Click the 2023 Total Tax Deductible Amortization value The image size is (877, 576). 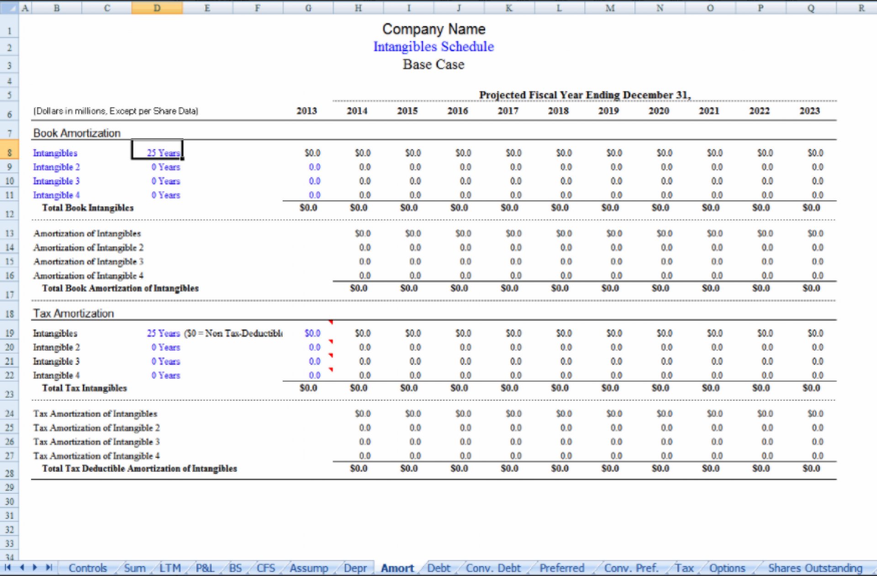click(811, 468)
